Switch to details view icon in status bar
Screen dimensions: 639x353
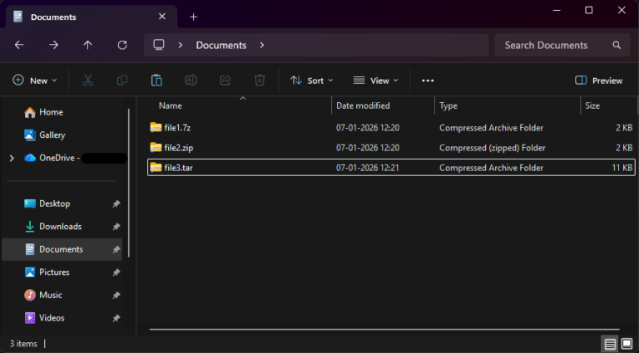610,344
